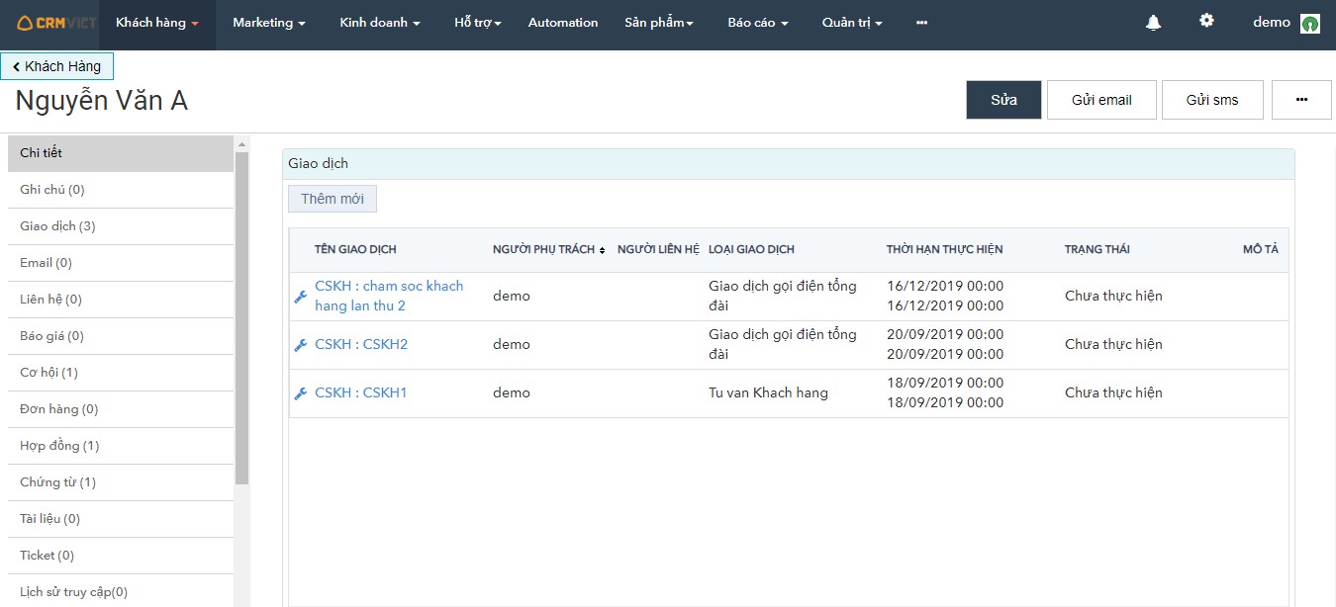Click Loại giao dịch column header
The width and height of the screenshot is (1336, 607).
pos(751,249)
